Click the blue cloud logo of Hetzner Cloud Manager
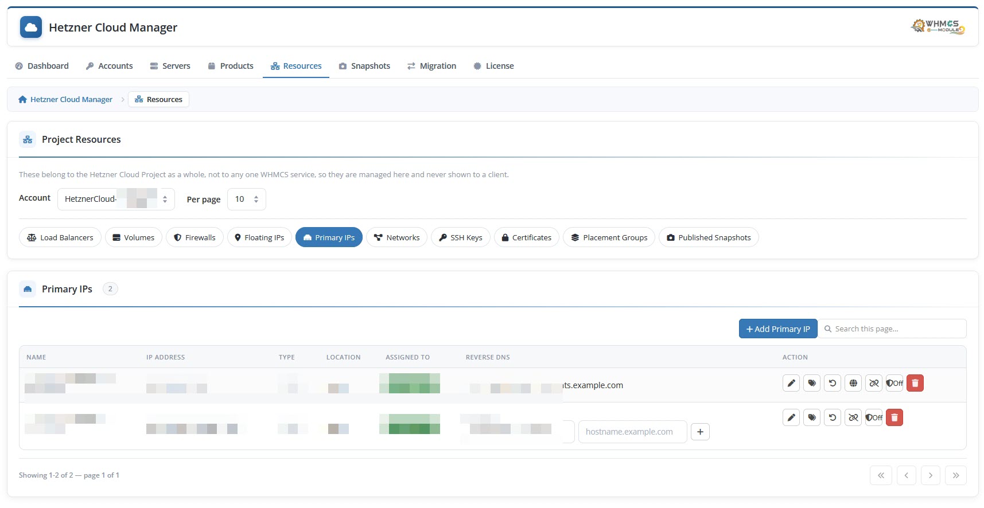 31,27
